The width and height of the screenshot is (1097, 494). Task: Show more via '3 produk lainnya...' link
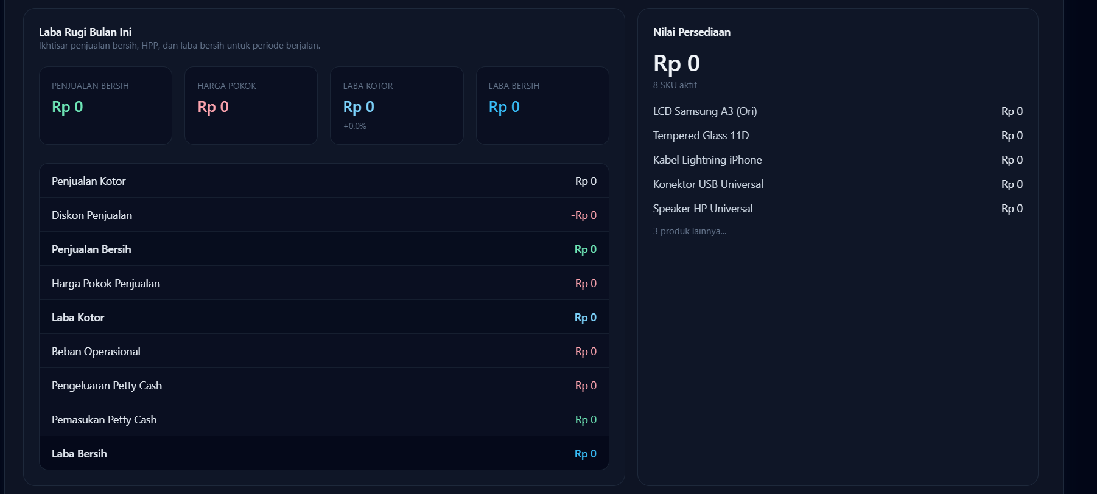pyautogui.click(x=690, y=231)
